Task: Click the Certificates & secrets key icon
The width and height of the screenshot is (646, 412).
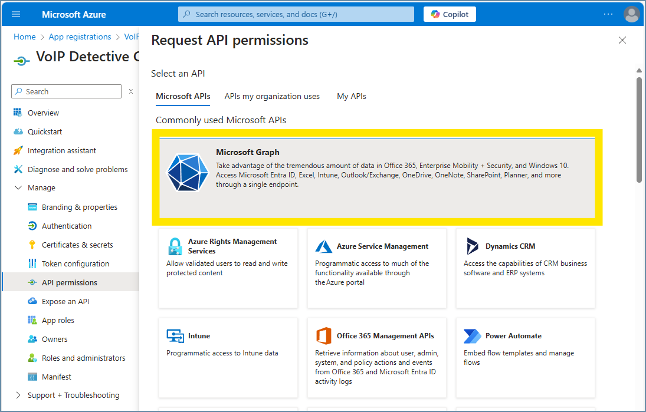Action: coord(32,245)
